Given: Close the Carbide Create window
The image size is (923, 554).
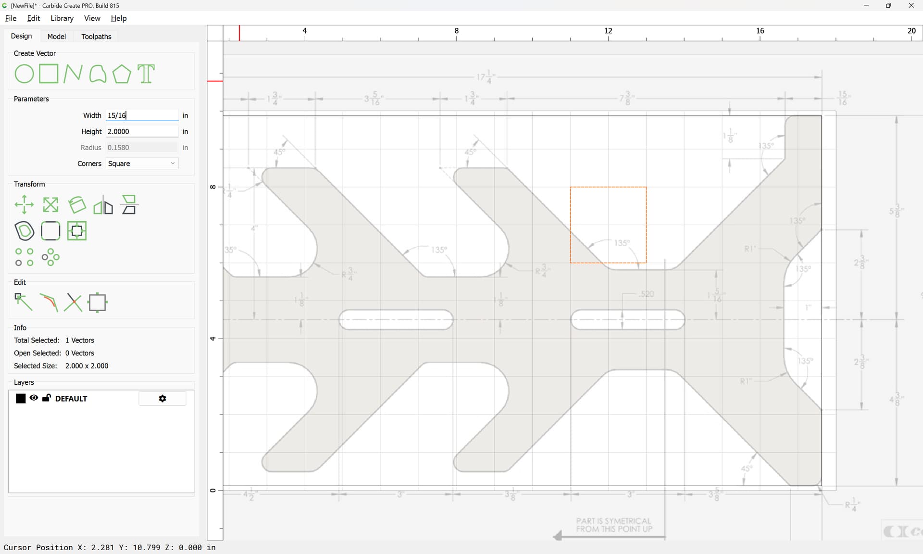Looking at the screenshot, I should click(x=911, y=5).
